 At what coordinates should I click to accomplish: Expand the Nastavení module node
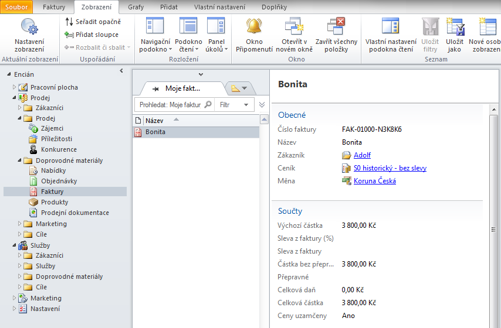(14, 308)
